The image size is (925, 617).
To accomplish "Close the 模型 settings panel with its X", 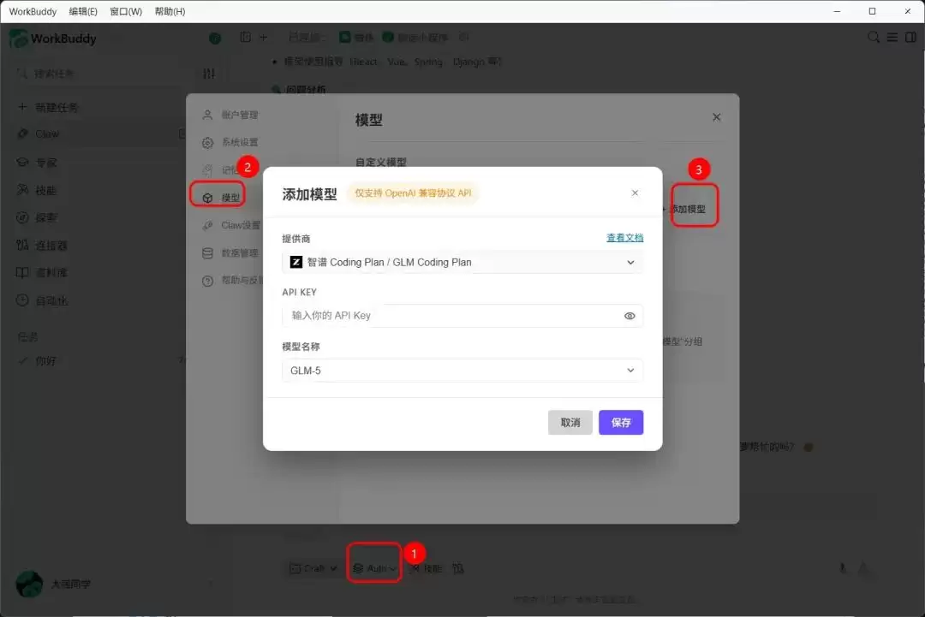I will tap(716, 117).
